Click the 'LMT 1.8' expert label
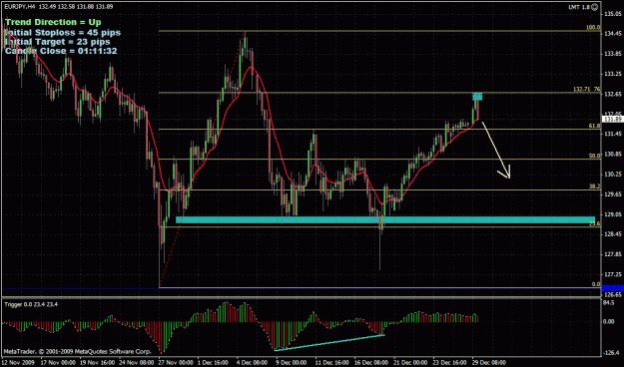Screen dimensions: 624x367 click(x=579, y=7)
